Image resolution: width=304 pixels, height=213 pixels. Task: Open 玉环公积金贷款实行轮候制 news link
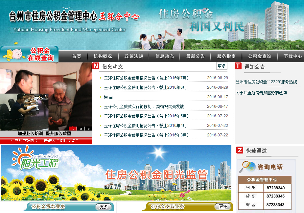[144, 106]
